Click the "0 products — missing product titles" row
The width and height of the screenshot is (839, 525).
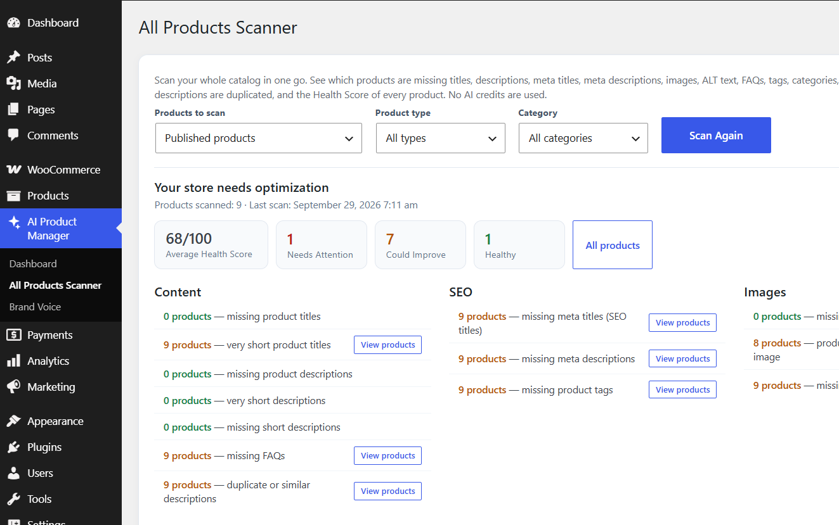(x=293, y=317)
